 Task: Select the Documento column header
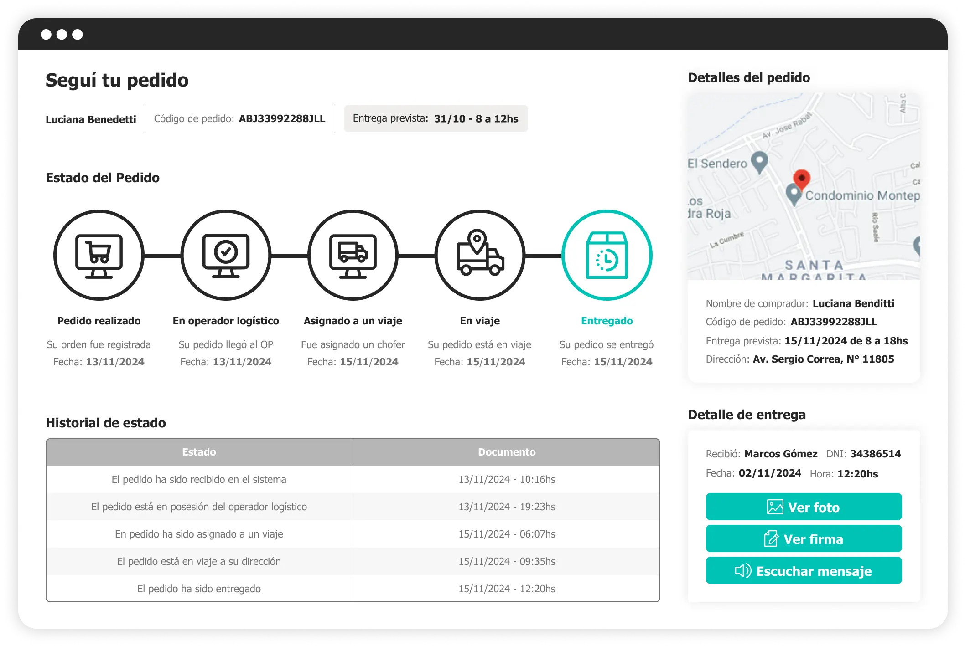[507, 452]
